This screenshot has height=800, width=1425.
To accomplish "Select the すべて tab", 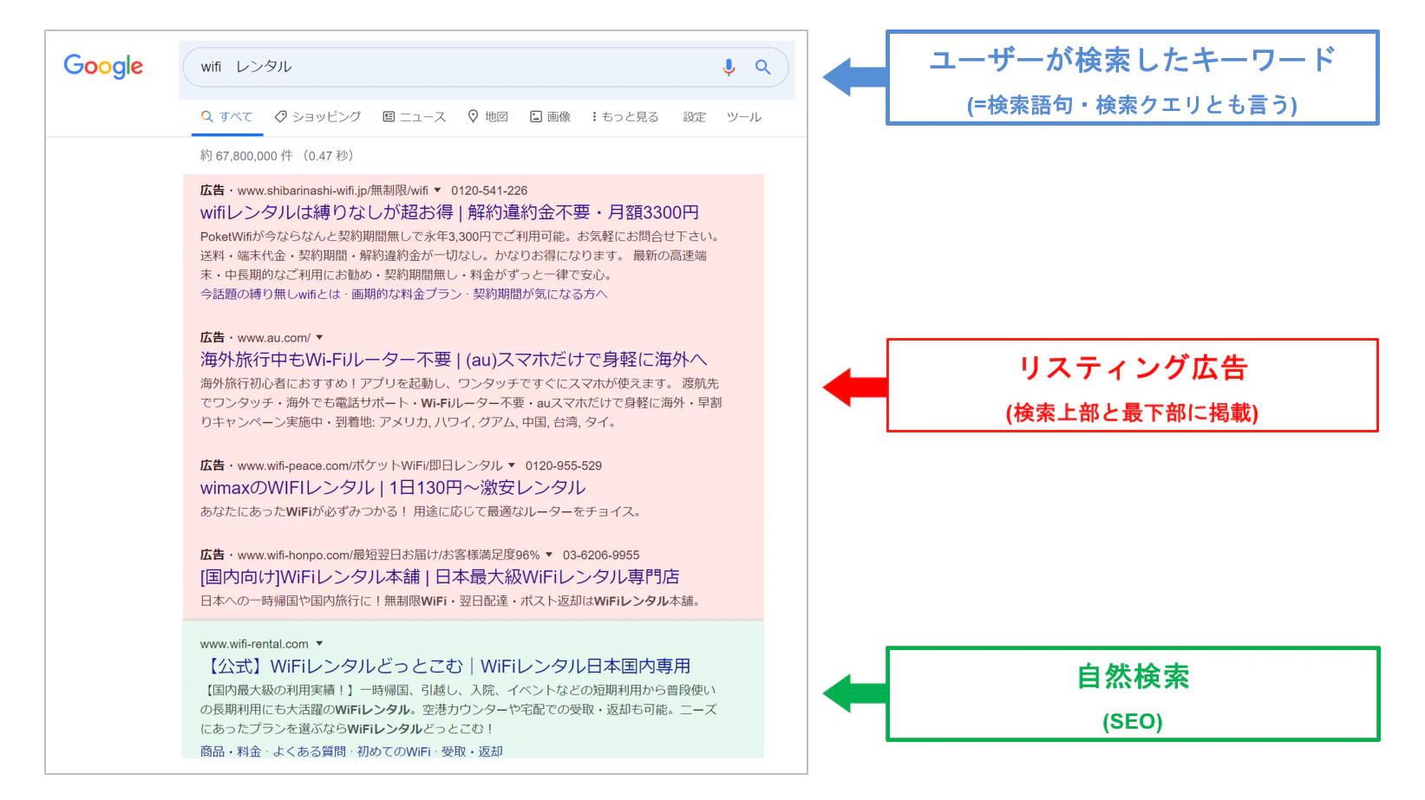I will [226, 117].
